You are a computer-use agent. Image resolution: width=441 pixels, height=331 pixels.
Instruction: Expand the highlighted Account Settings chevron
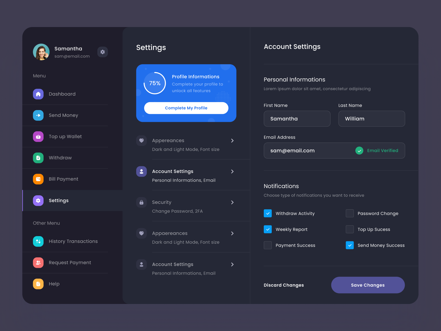(x=232, y=172)
